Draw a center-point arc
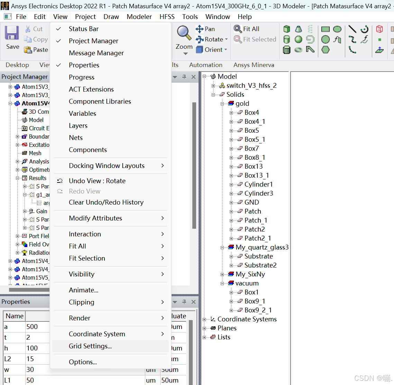The height and width of the screenshot is (385, 394). [x=364, y=29]
